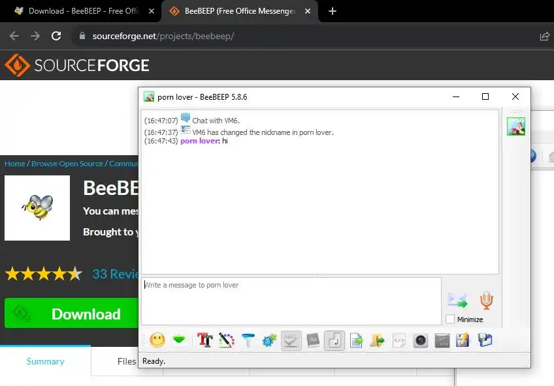Click the send message envelope icon
The width and height of the screenshot is (554, 386).
[457, 301]
